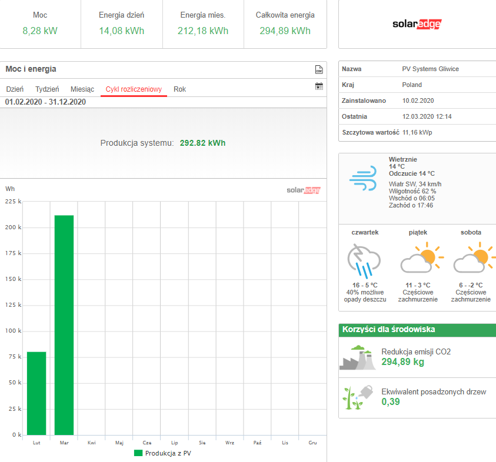The width and height of the screenshot is (496, 462).
Task: Switch to the Dzień tab
Action: (x=15, y=89)
